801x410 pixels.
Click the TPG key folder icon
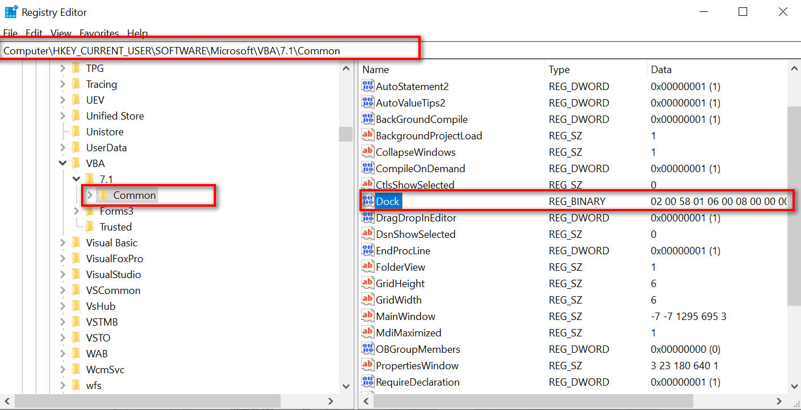click(77, 69)
